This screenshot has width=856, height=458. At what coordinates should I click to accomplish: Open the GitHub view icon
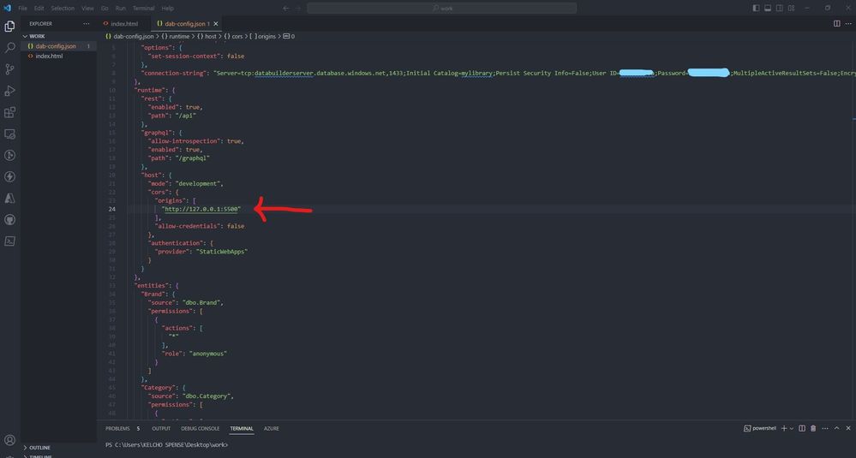tap(9, 220)
